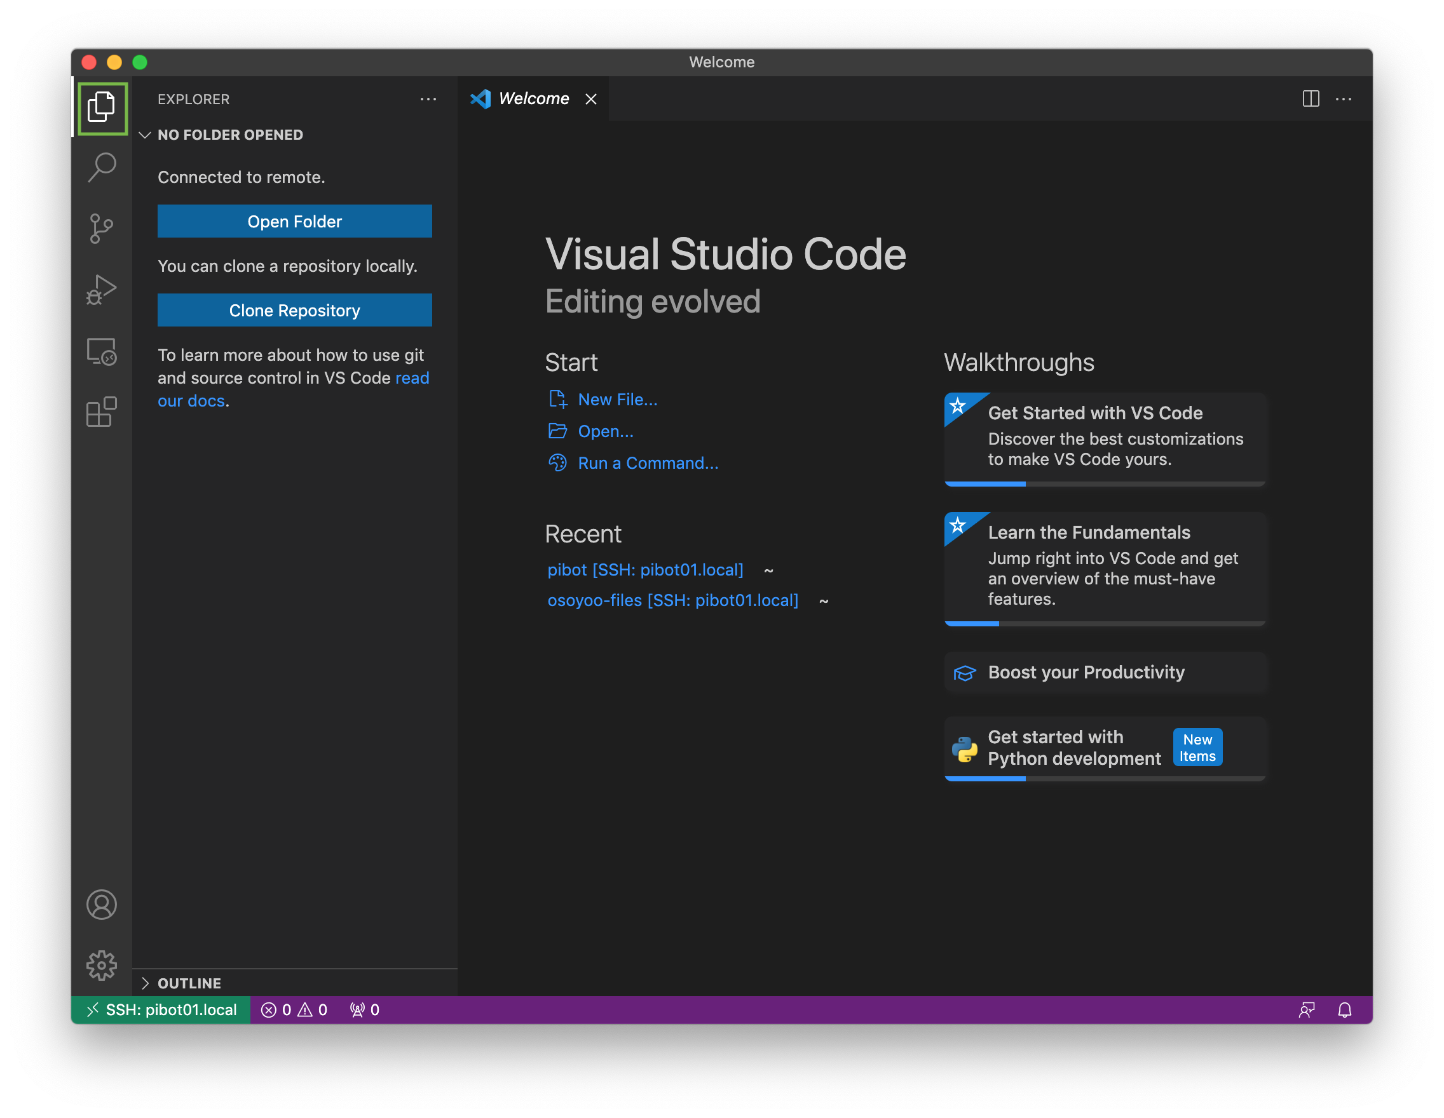The image size is (1444, 1118).
Task: Open Learn the Fundamentals walkthrough
Action: coord(1105,569)
